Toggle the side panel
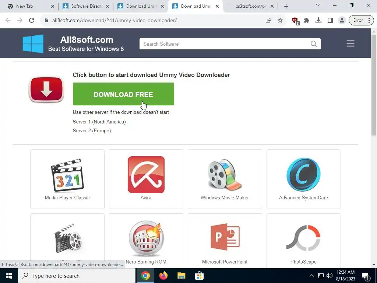This screenshot has height=283, width=377. pyautogui.click(x=330, y=21)
